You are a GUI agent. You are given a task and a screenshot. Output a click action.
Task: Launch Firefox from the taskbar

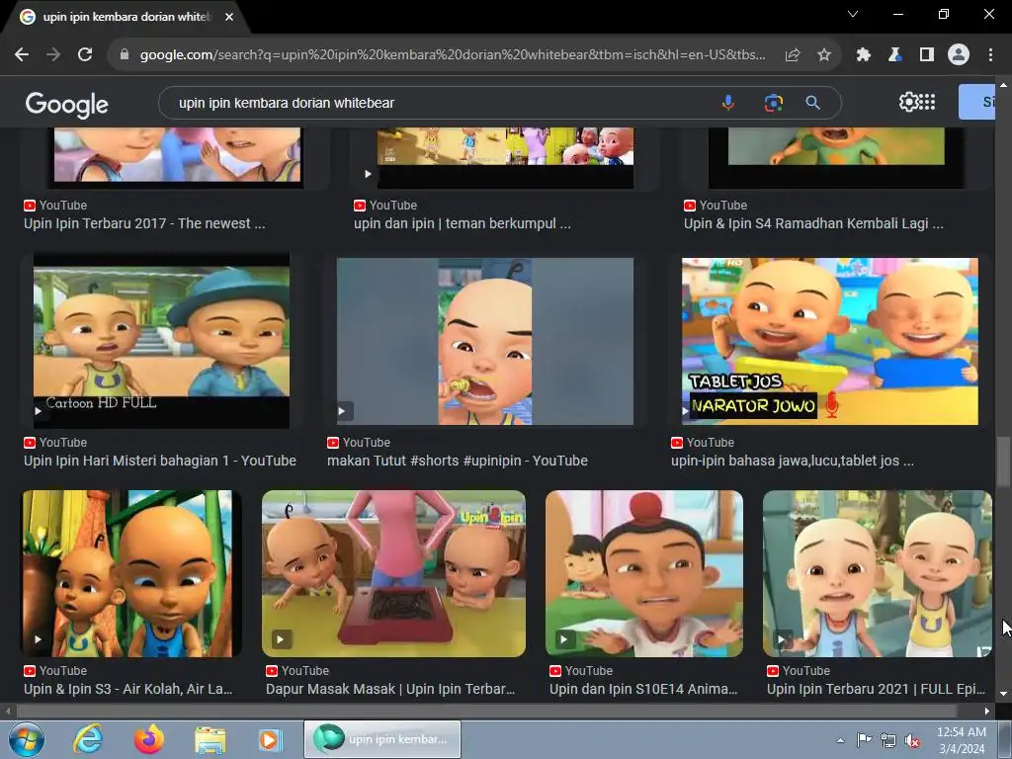click(x=149, y=739)
